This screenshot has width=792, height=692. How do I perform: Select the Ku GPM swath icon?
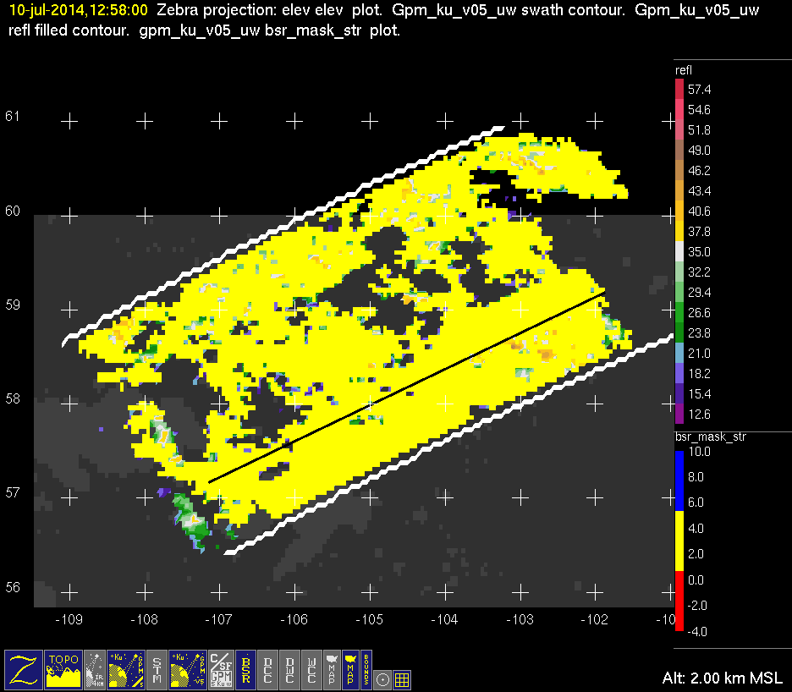click(127, 668)
